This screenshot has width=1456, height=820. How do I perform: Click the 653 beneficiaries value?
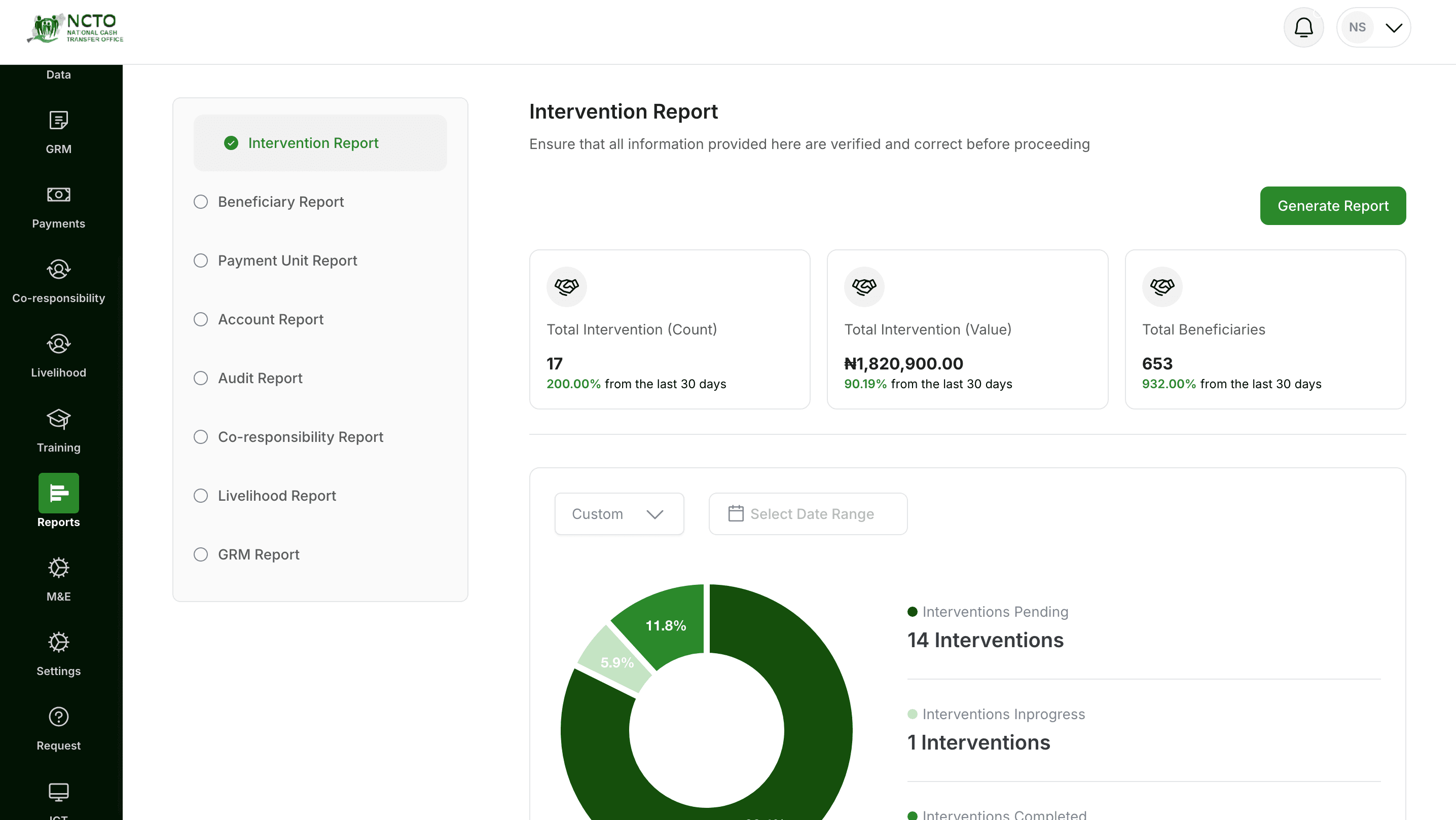click(1157, 363)
